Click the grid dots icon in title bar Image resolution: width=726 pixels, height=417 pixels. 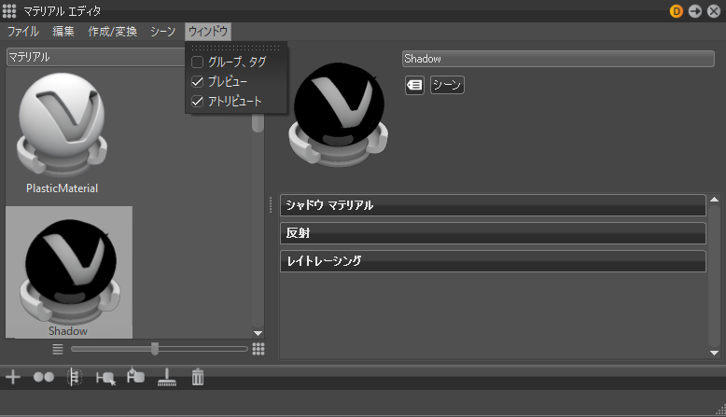point(9,10)
